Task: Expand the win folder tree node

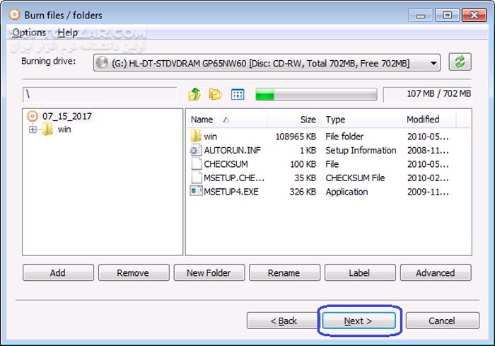Action: pos(33,129)
